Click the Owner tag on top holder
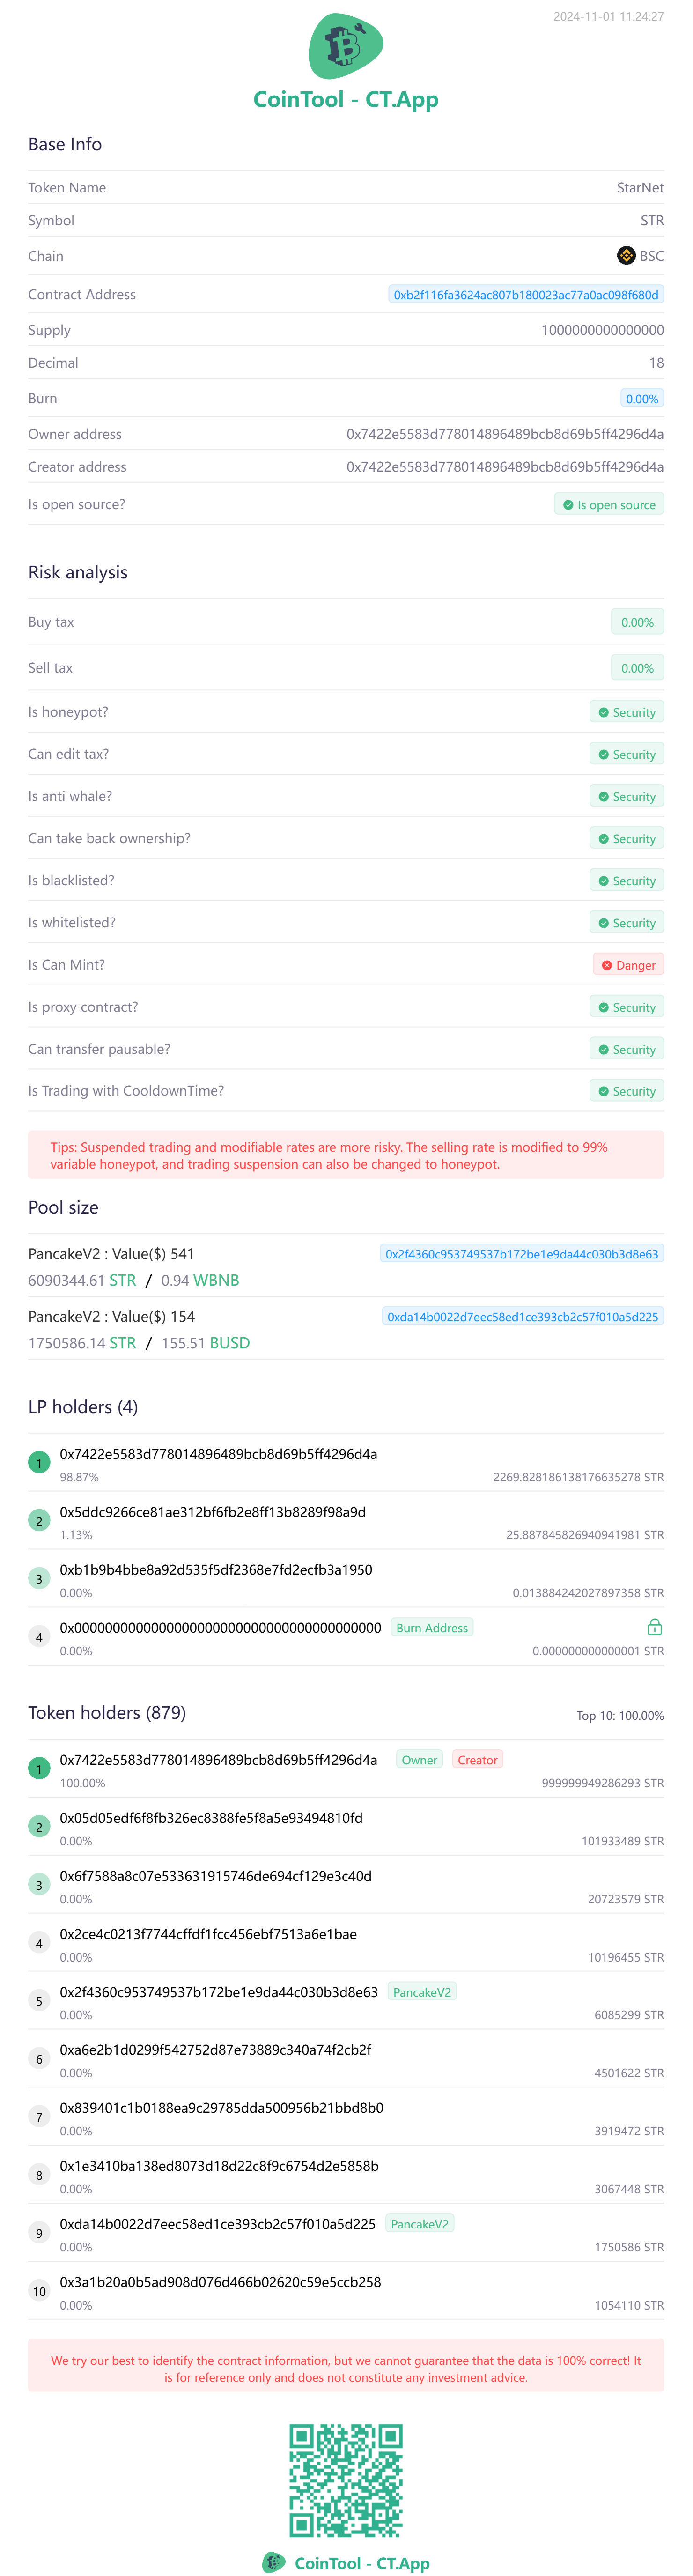 tap(419, 1760)
